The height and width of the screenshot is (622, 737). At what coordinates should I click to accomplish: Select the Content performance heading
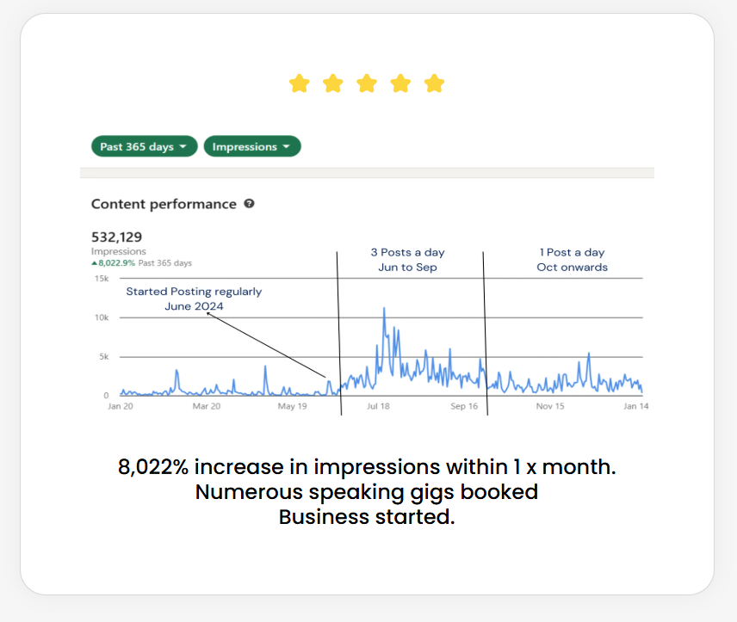coord(164,204)
